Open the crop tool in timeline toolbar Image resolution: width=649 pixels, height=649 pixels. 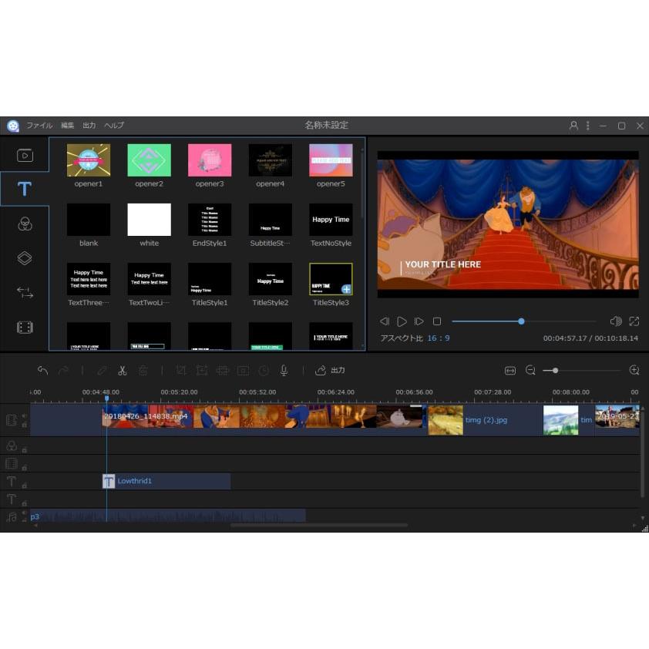click(180, 370)
